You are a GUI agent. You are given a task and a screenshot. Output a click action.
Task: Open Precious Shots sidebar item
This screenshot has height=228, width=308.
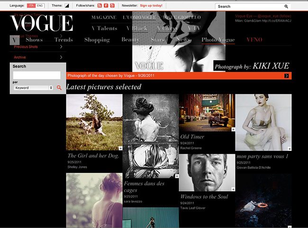pyautogui.click(x=26, y=47)
